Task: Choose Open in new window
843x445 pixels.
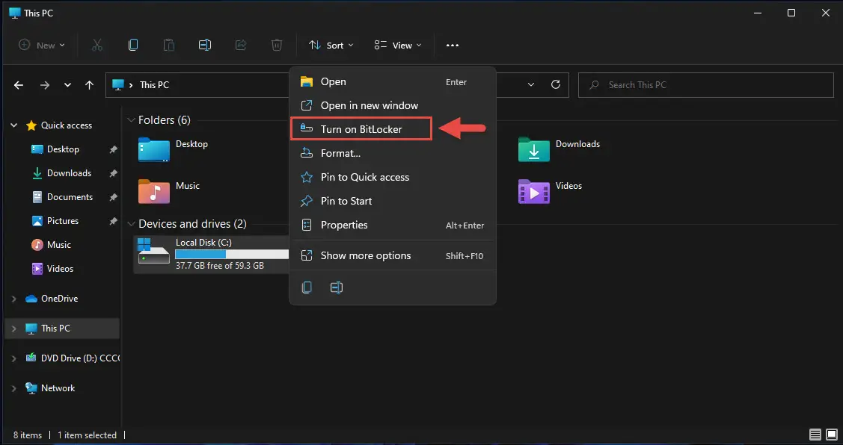Action: point(393,105)
